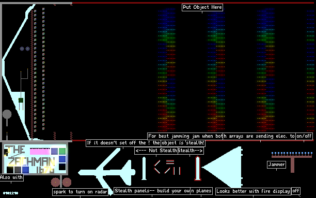This screenshot has height=198, width=316.
Task: Pick the pink swatch in Zachman logo
Action: [x=40, y=151]
